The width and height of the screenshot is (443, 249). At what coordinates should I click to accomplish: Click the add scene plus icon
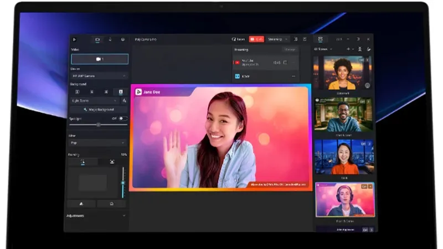pyautogui.click(x=348, y=49)
